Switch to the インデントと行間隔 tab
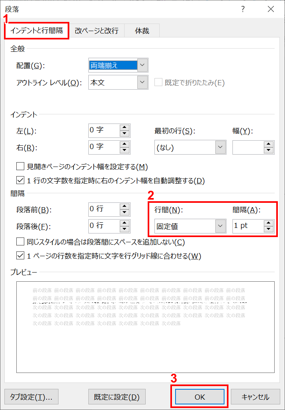 (37, 31)
